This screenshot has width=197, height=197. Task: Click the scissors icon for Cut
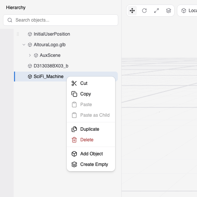(74, 83)
